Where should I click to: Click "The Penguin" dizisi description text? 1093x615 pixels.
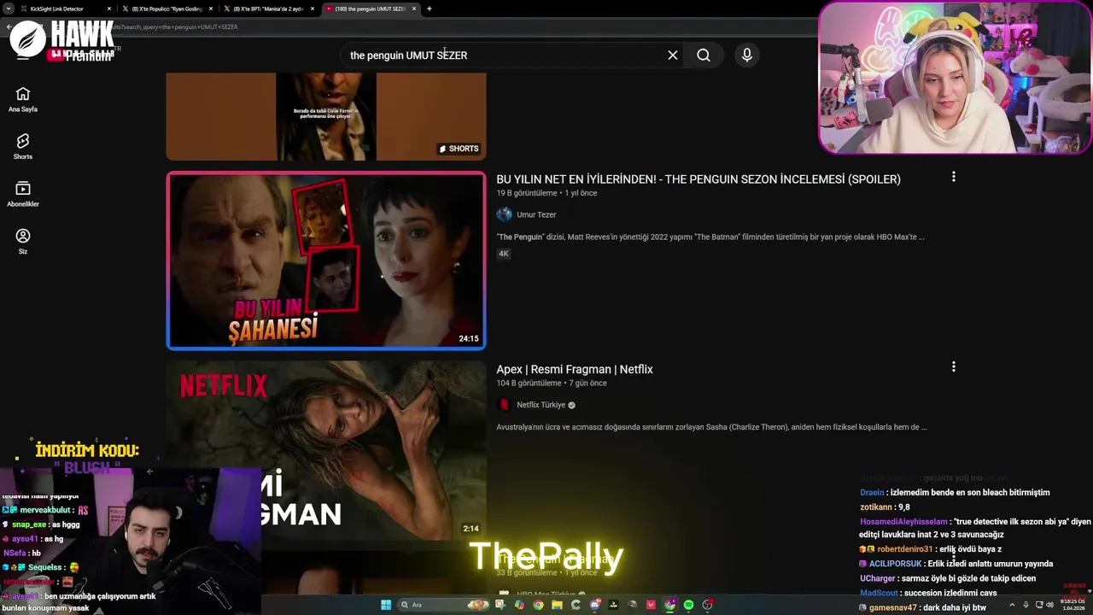point(710,237)
